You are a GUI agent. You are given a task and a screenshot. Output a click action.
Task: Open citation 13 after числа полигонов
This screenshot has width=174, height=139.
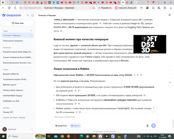coord(79,104)
